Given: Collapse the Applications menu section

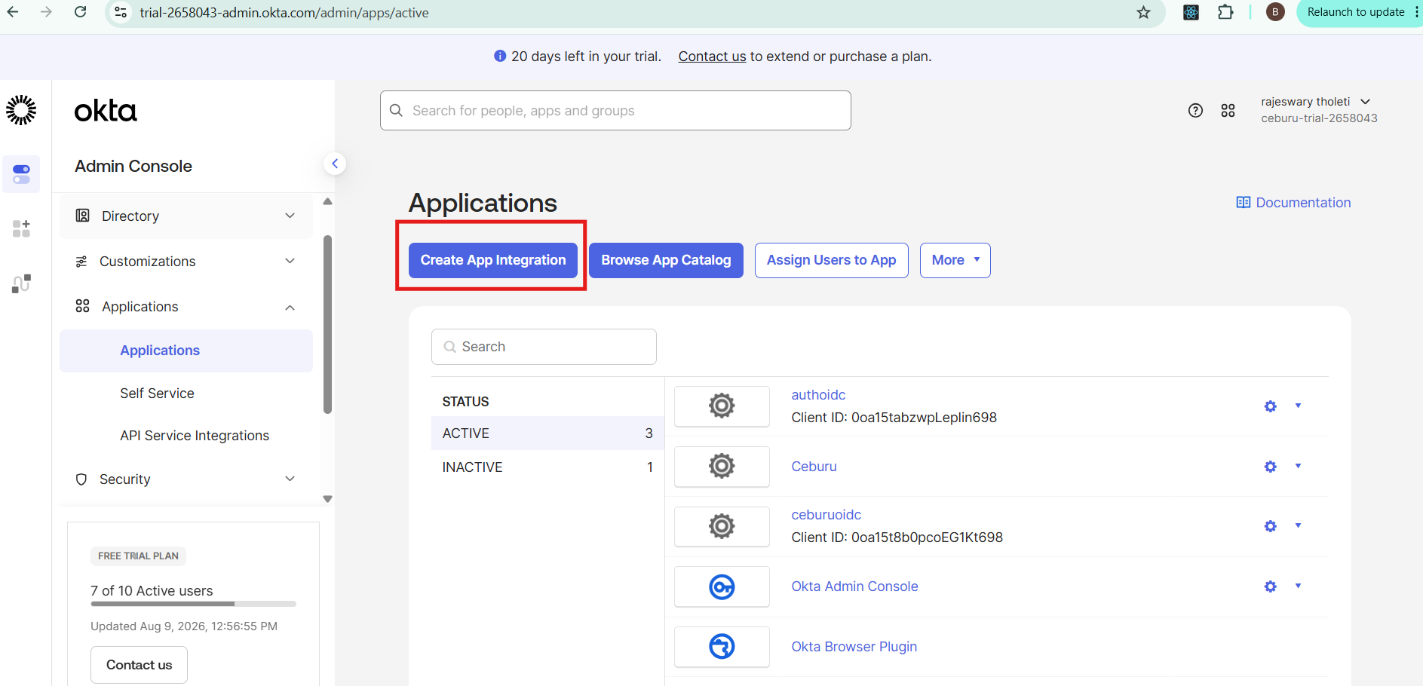Looking at the screenshot, I should pyautogui.click(x=186, y=307).
